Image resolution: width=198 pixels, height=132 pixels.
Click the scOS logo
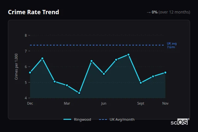(x=180, y=122)
